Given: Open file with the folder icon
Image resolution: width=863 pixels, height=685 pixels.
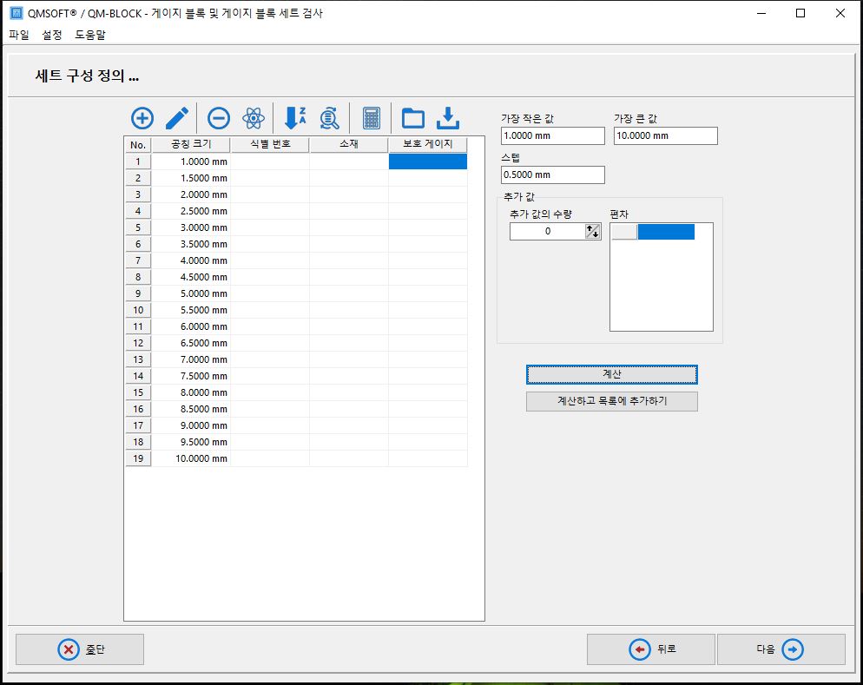Looking at the screenshot, I should pos(412,118).
